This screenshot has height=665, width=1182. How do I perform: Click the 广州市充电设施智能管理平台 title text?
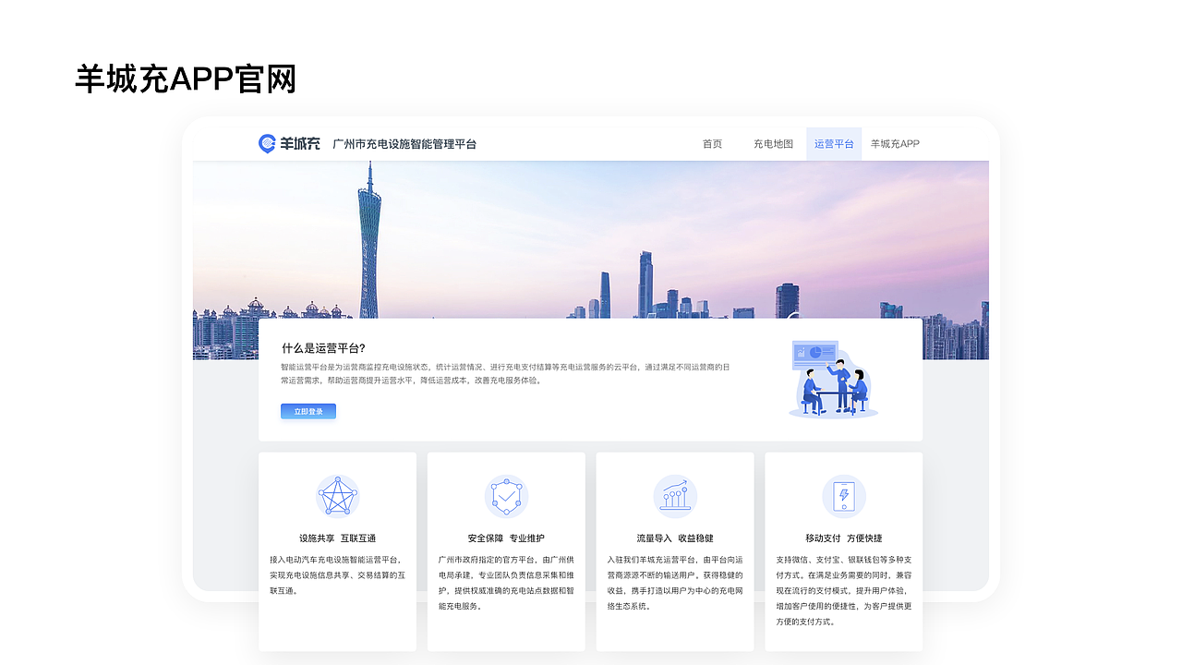404,144
